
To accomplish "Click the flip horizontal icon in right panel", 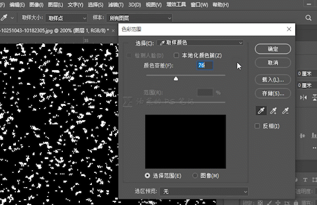I will click(303, 97).
